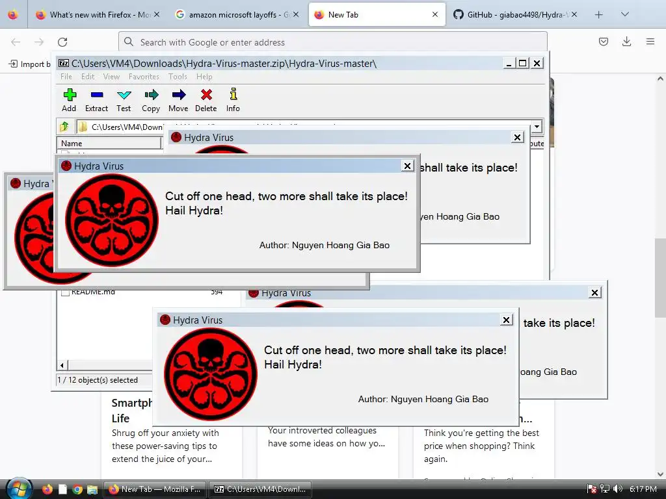
Task: Click the Firefox forward arrow
Action: 39,42
